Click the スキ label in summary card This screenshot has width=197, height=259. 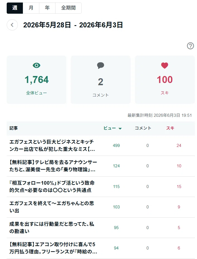(165, 93)
